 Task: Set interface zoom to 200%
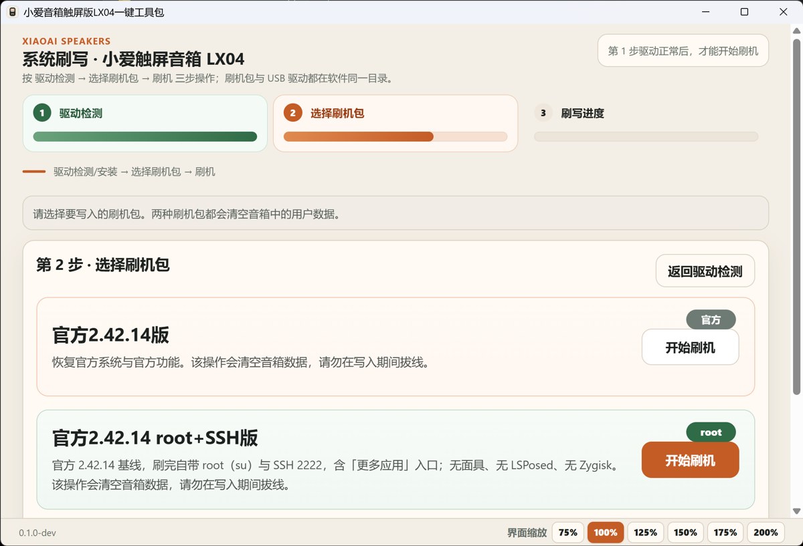coord(766,533)
